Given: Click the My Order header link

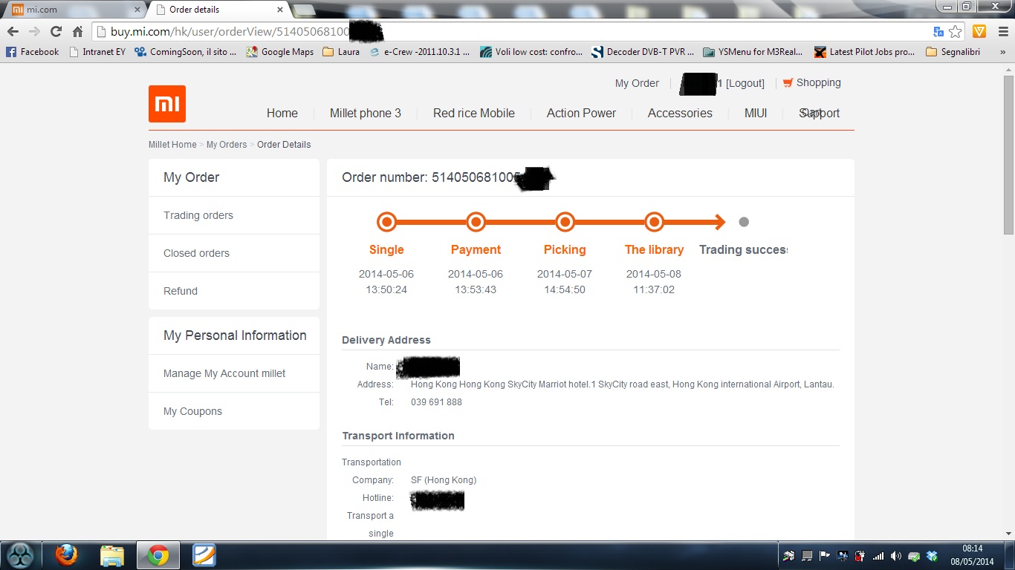Looking at the screenshot, I should coord(637,83).
